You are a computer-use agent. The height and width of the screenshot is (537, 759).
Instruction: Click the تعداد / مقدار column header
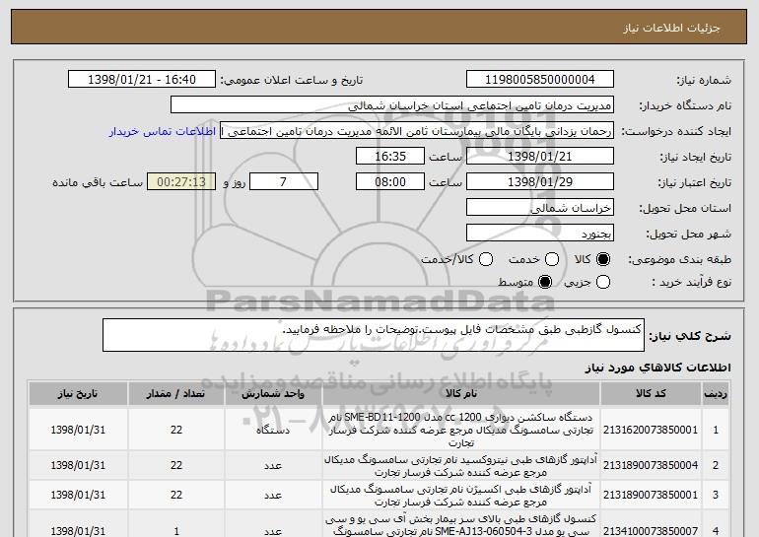click(176, 394)
